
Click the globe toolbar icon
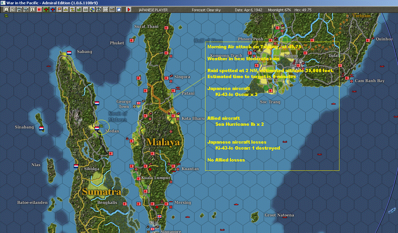pos(92,10)
